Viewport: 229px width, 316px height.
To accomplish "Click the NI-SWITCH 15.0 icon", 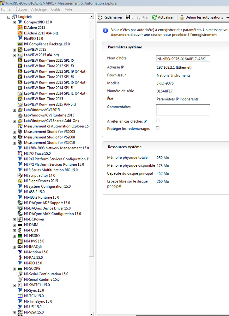I will 20,285.
